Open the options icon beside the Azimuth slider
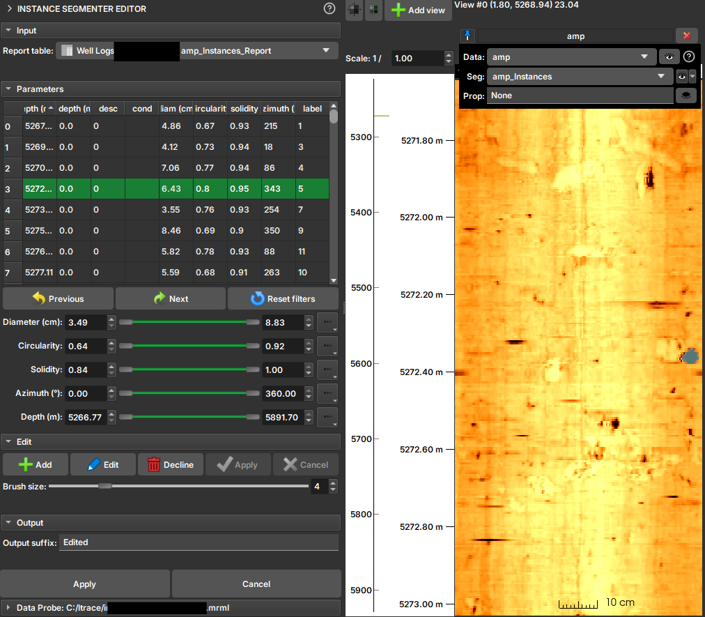705x617 pixels. tap(327, 393)
